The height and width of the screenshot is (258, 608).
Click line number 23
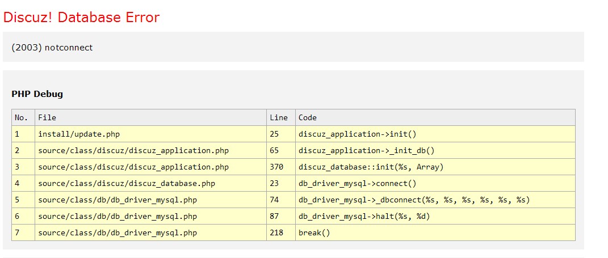(281, 183)
